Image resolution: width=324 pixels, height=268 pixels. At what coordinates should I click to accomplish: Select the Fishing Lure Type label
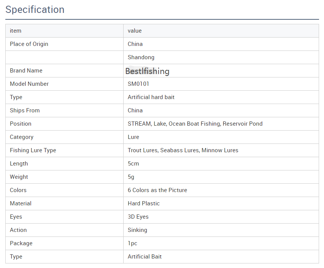pos(33,150)
